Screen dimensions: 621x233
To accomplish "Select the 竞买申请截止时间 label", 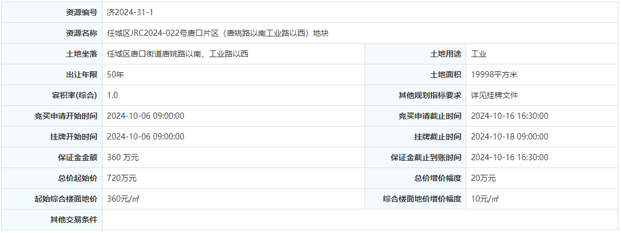I will coord(430,116).
